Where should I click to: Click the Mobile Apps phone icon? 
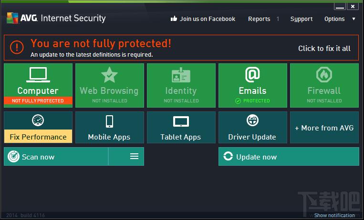(x=109, y=121)
